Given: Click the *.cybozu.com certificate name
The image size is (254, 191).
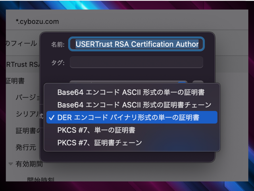Looking at the screenshot, I should click(x=37, y=21).
